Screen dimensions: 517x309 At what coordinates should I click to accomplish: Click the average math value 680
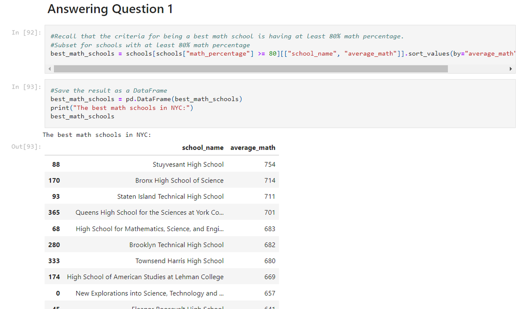(270, 261)
